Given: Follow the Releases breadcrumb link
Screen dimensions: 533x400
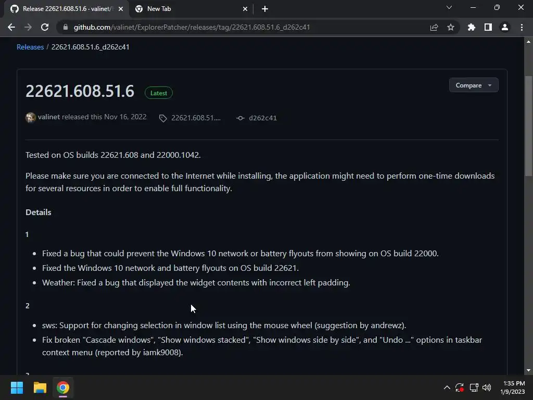Looking at the screenshot, I should point(30,47).
